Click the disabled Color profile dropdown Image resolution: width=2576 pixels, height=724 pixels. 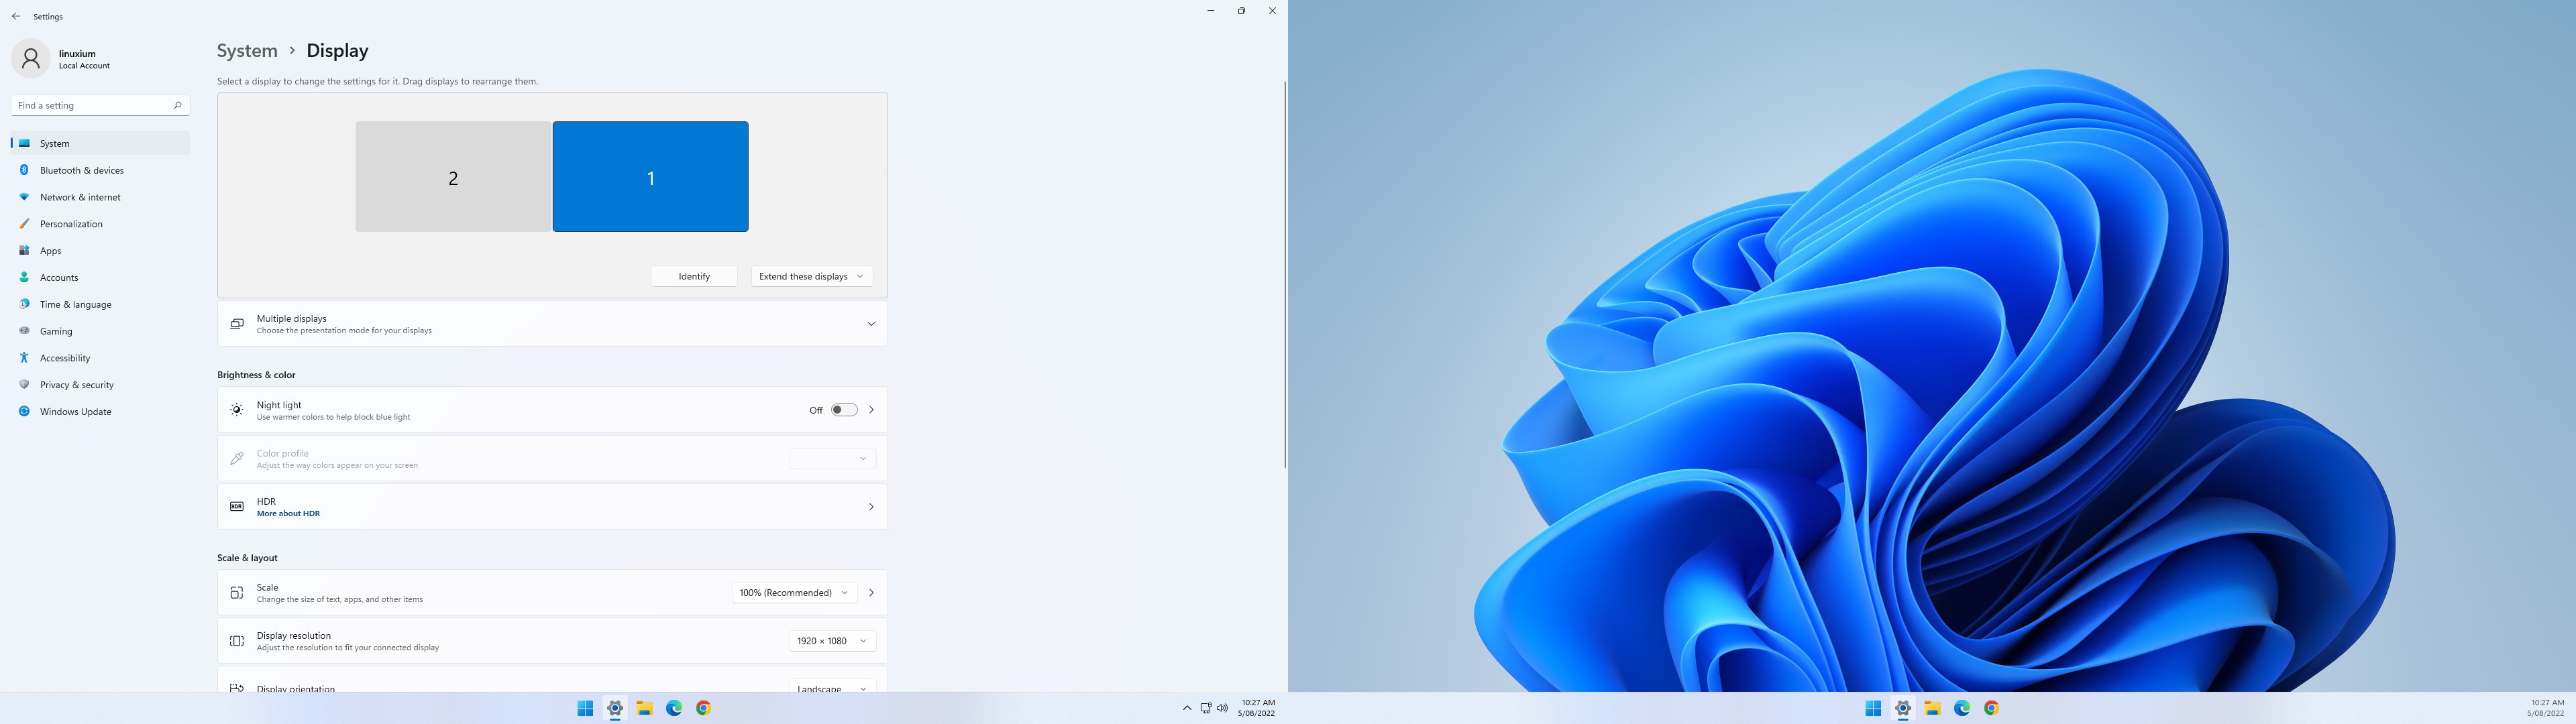(x=833, y=459)
